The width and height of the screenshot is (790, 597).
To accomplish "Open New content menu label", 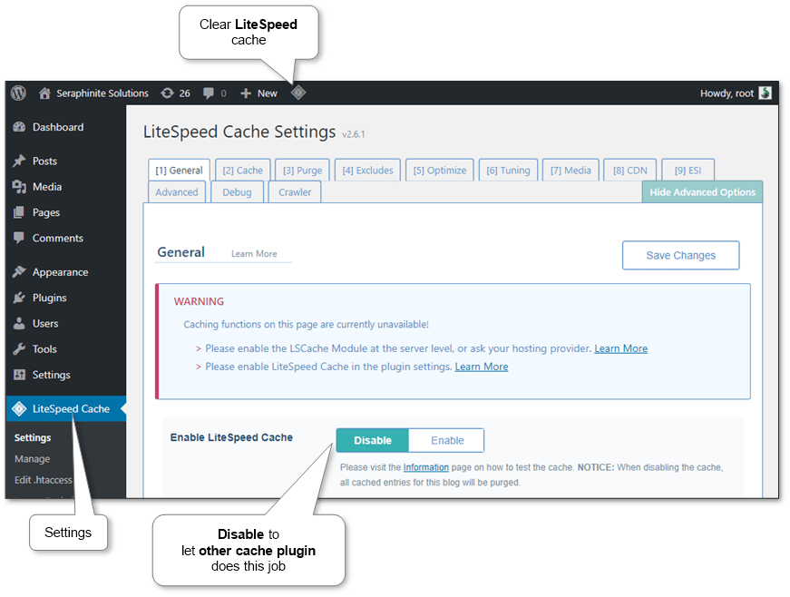I will point(267,93).
